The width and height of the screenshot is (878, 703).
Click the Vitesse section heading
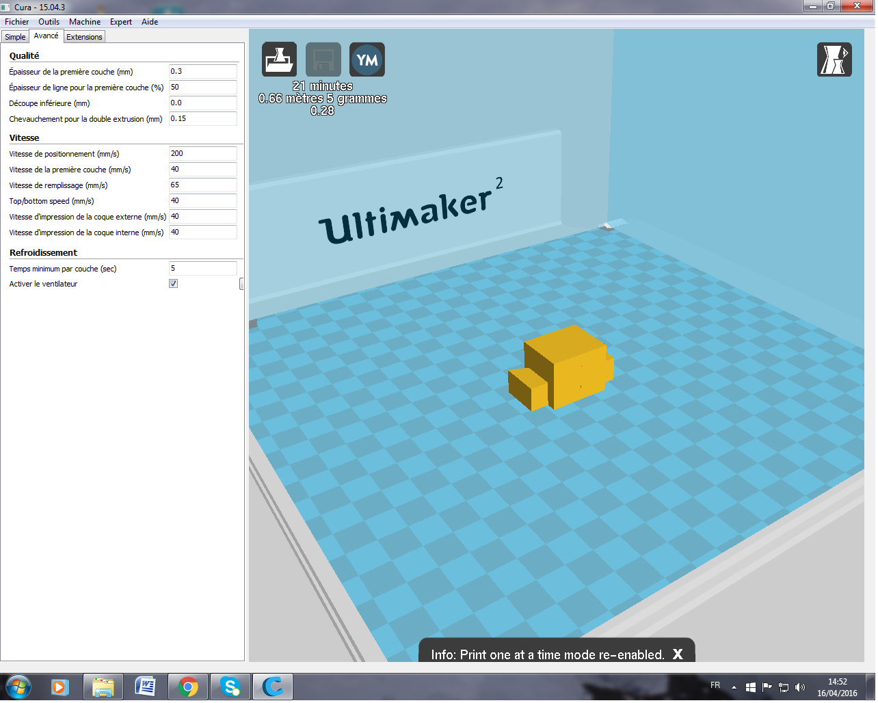[25, 138]
